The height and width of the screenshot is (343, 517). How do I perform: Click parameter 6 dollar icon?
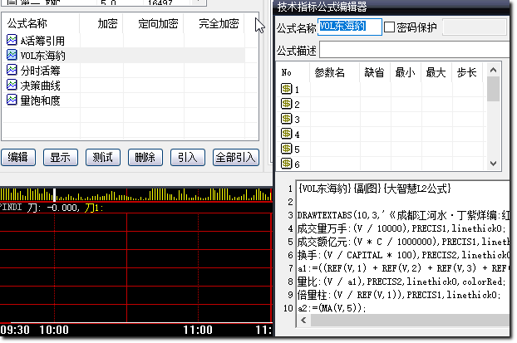pyautogui.click(x=286, y=163)
